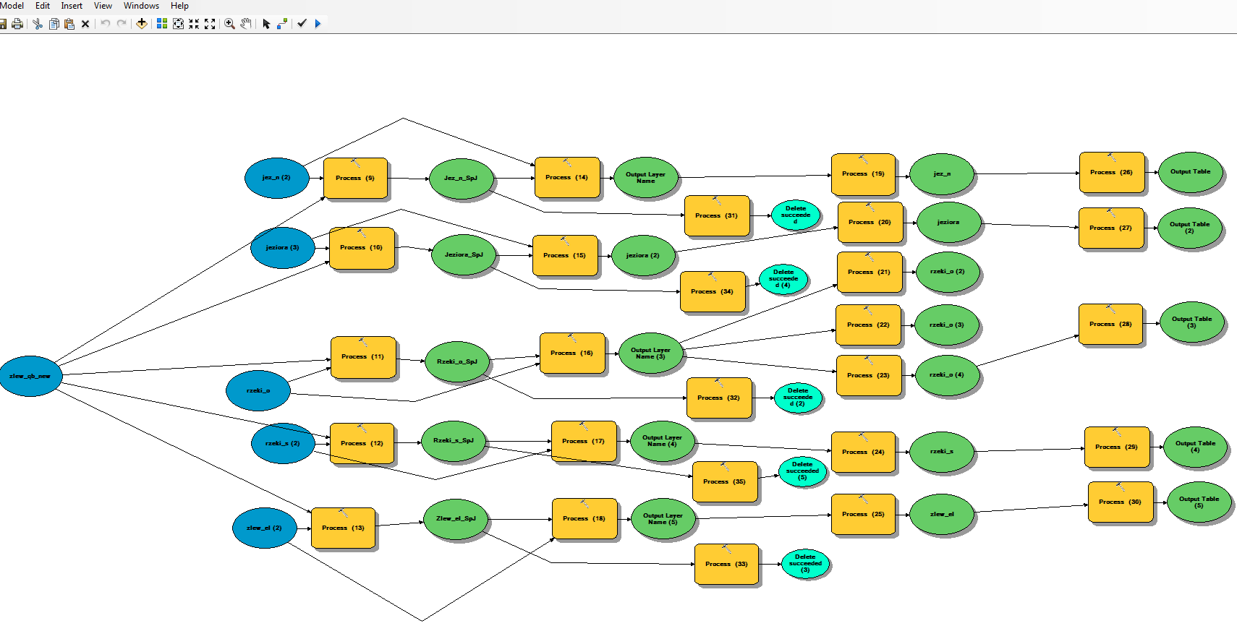This screenshot has width=1237, height=626.
Task: Click the Paste clipboard icon
Action: tap(69, 24)
